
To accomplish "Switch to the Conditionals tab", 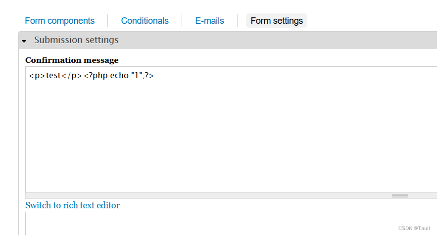I will click(145, 21).
